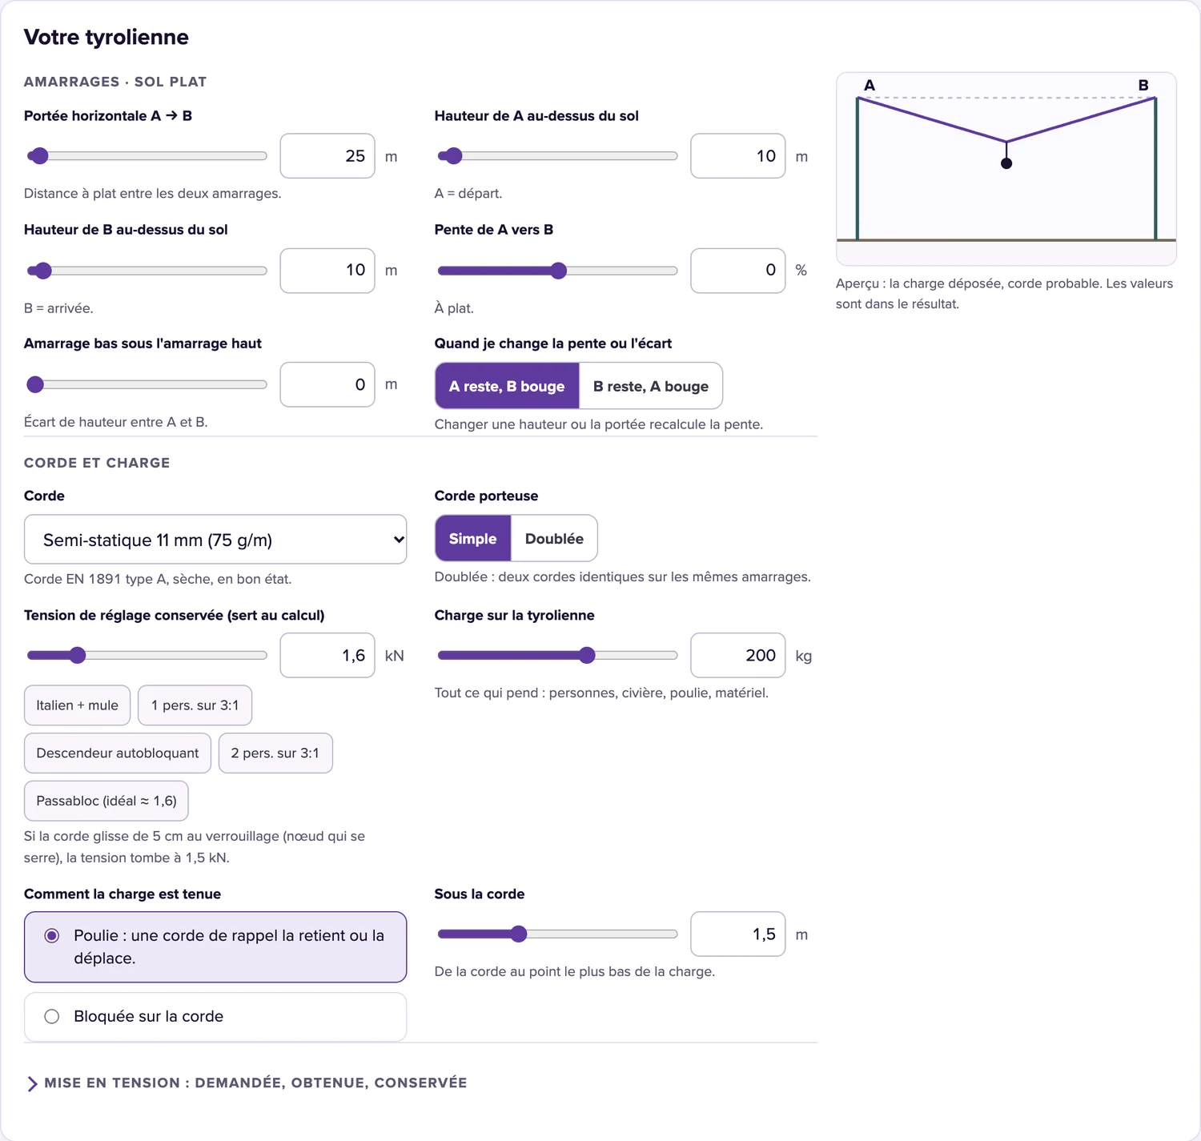Click the Charge sur la tyrolienne slider
The width and height of the screenshot is (1201, 1141).
[x=557, y=656]
